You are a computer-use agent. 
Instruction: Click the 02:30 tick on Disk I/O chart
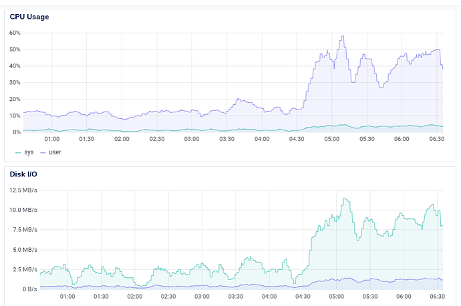pos(168,297)
